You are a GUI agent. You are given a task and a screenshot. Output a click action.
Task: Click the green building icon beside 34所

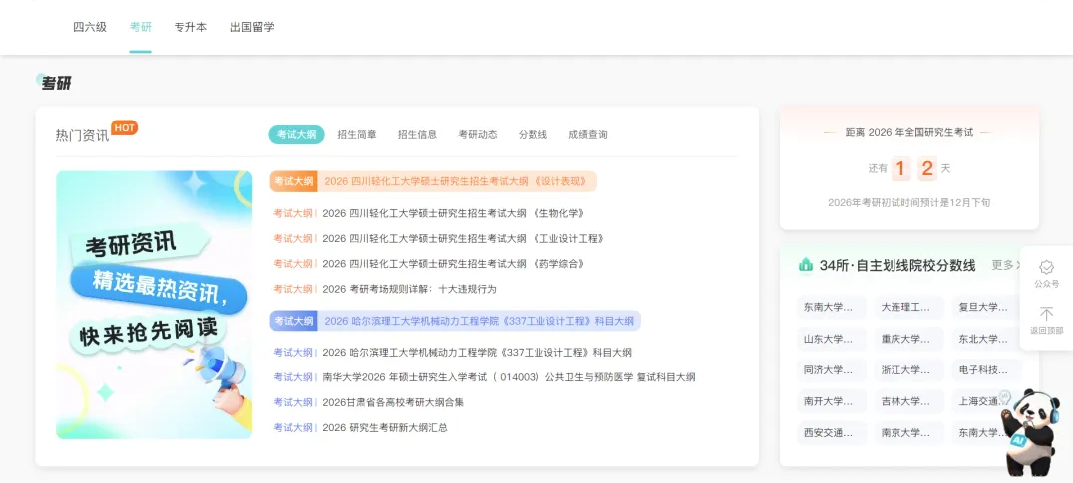tap(805, 265)
